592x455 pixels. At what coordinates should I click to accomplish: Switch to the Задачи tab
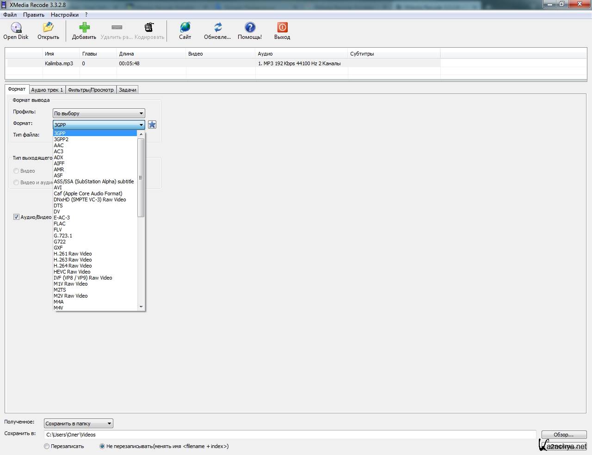(x=127, y=90)
